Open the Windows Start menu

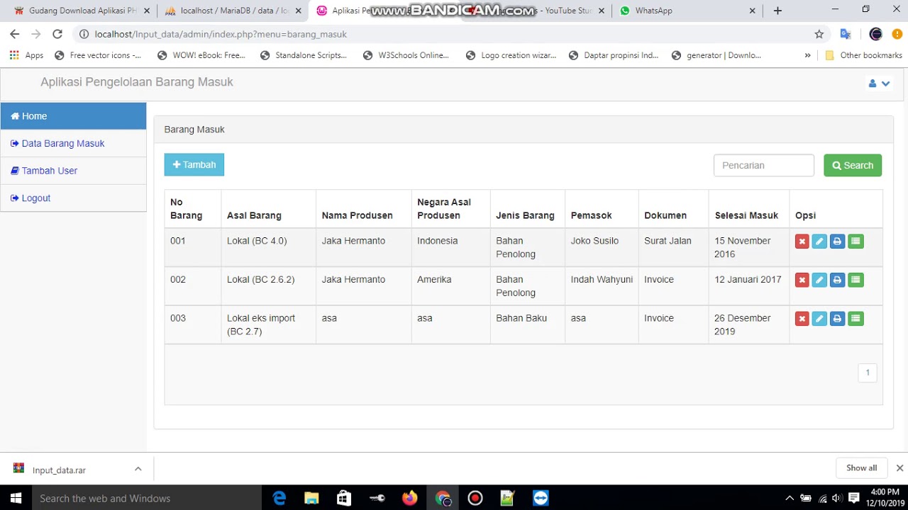(x=16, y=498)
